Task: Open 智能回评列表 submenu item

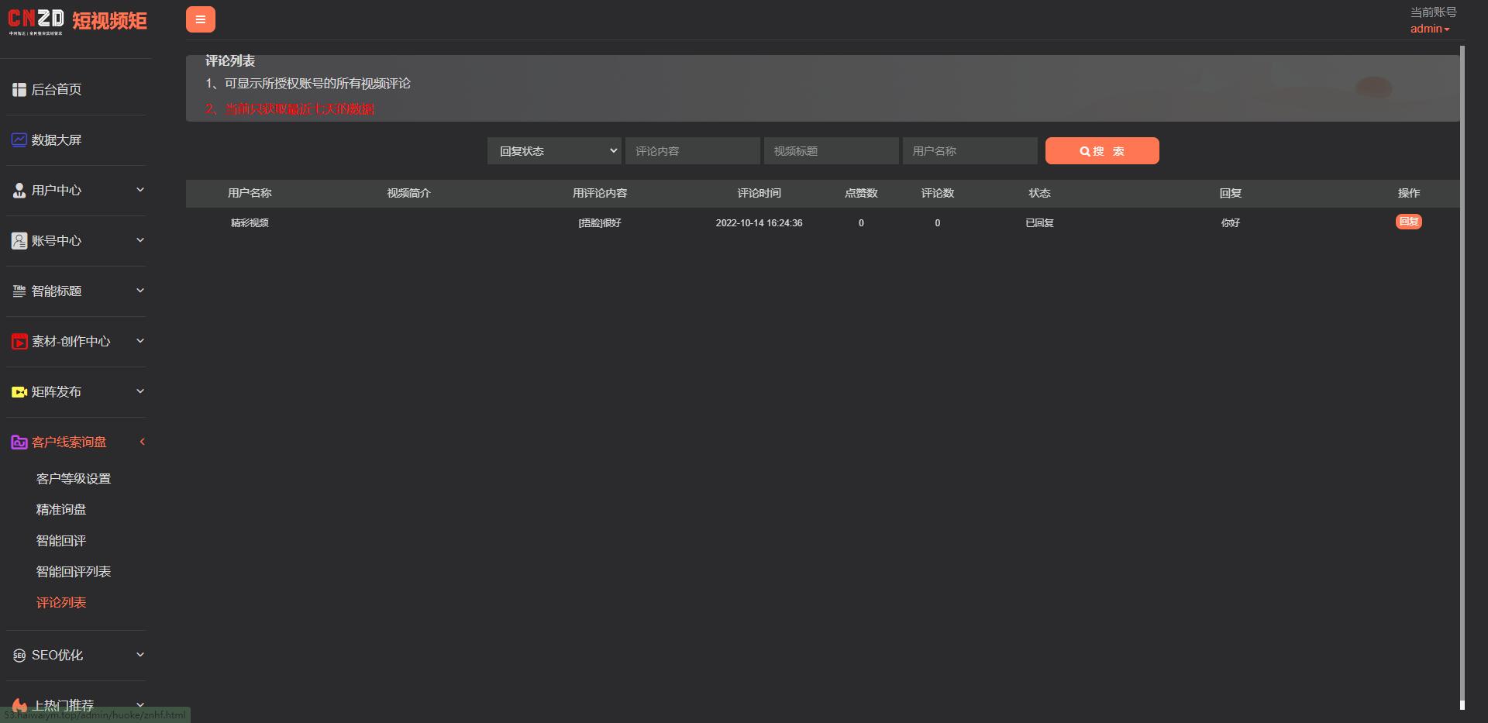Action: tap(74, 572)
